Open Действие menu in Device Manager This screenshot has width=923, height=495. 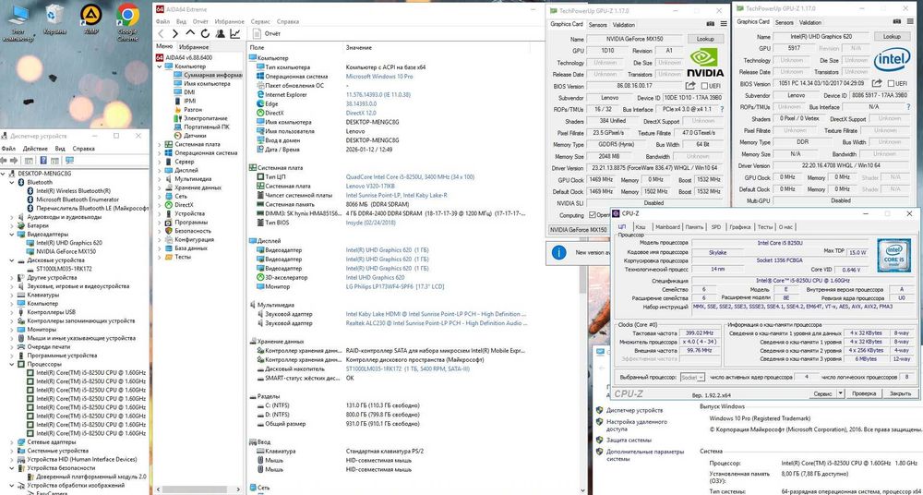point(35,149)
